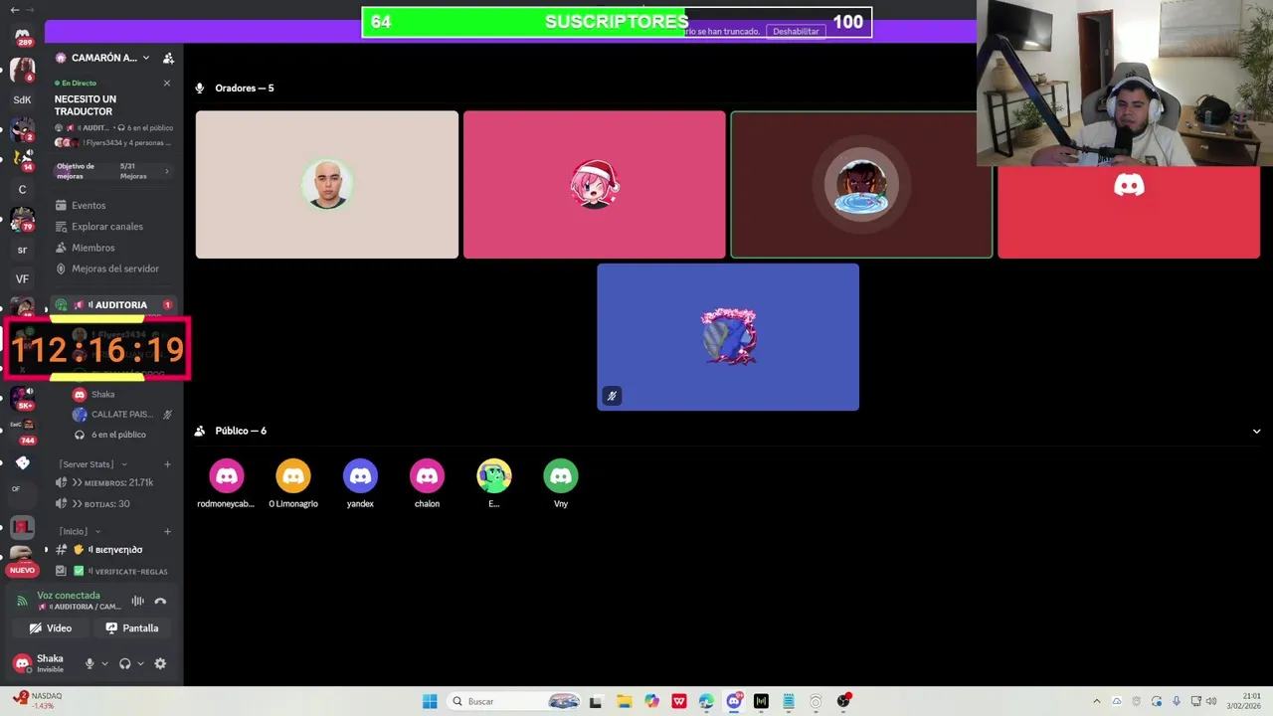1273x716 pixels.
Task: Open the server with the 79 badge
Action: (x=22, y=219)
